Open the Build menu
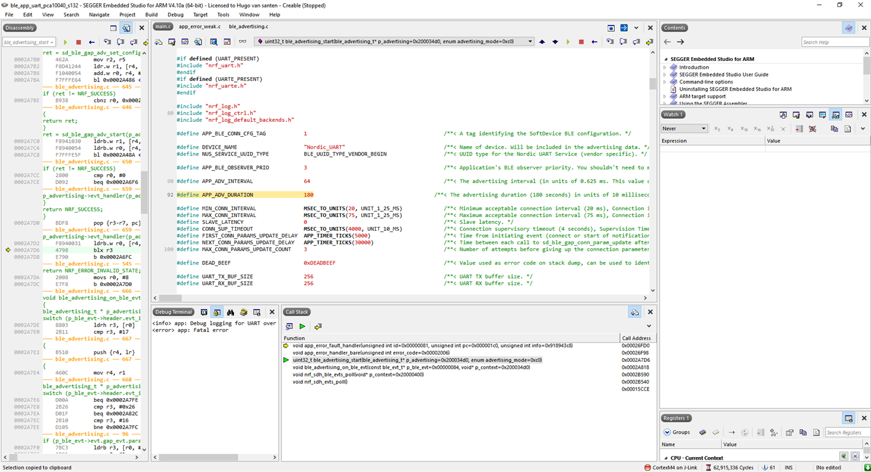 151,14
